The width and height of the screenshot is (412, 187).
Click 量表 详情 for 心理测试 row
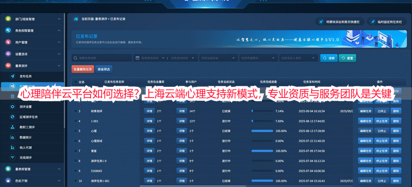click(149, 141)
